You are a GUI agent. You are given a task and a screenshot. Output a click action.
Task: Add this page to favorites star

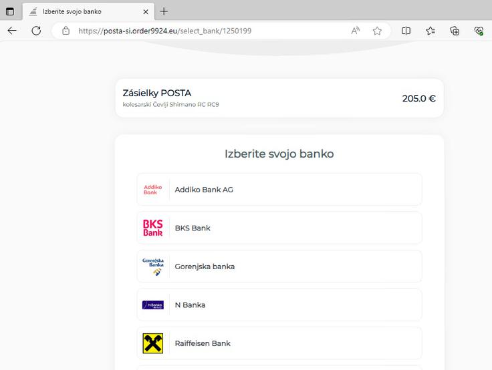click(377, 31)
